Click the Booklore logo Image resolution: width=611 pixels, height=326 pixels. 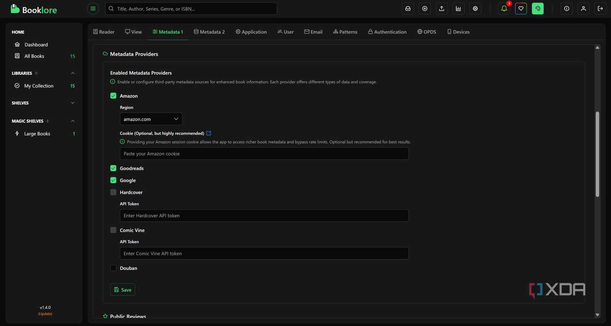pos(34,9)
